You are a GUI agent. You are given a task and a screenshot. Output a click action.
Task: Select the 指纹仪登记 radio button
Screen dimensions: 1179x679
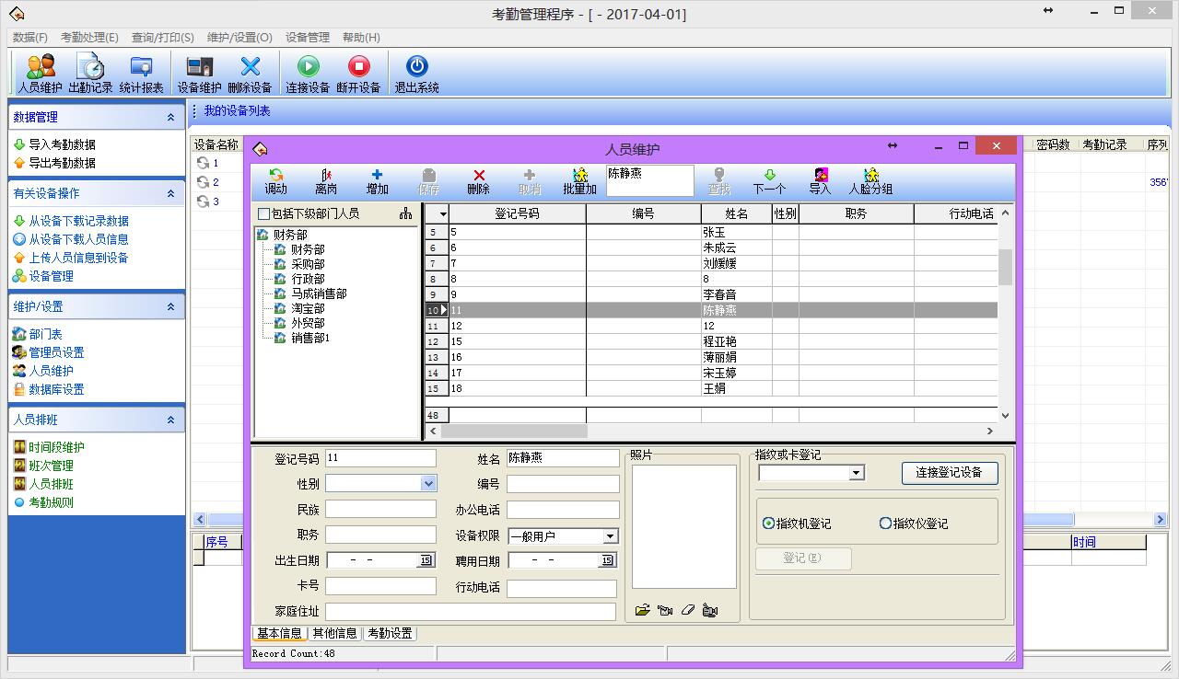(x=885, y=524)
